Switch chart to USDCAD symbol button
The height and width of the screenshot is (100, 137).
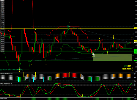(x=2, y=47)
